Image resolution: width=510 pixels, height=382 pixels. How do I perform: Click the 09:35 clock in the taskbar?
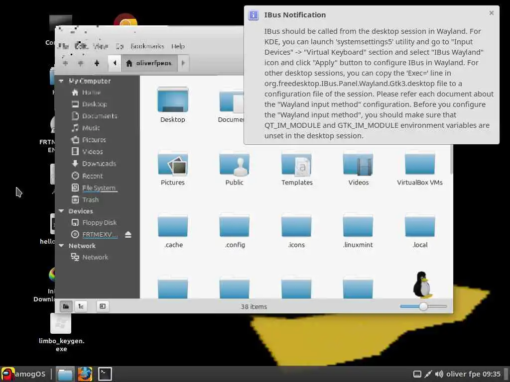(x=492, y=374)
